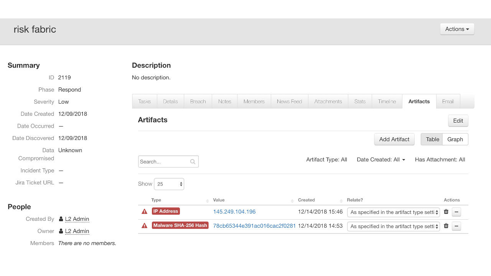Click the search magnifier icon
This screenshot has width=491, height=276.
pyautogui.click(x=193, y=161)
